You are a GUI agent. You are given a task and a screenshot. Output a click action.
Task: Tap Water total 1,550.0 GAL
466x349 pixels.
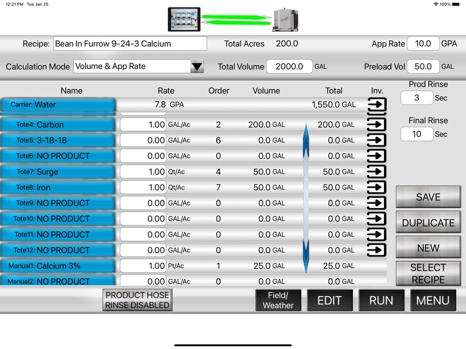(334, 104)
